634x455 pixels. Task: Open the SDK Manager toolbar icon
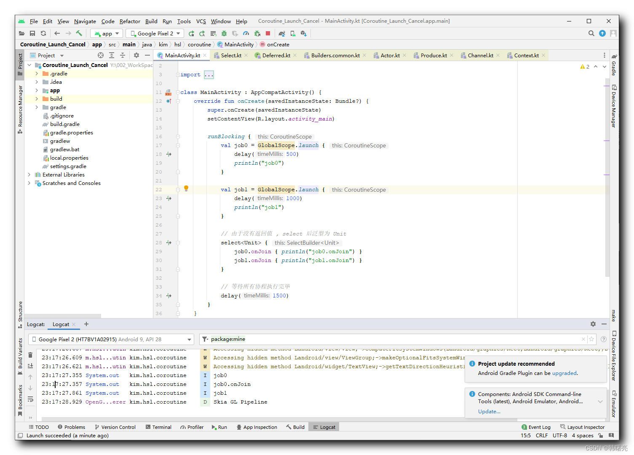coord(304,33)
